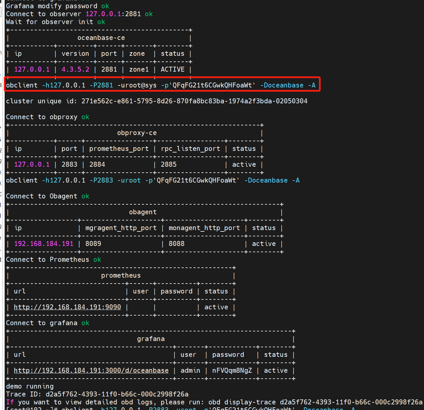This screenshot has height=410, width=424.
Task: Open the Prometheus URL http://192.168.184.191:9090
Action: pos(67,307)
